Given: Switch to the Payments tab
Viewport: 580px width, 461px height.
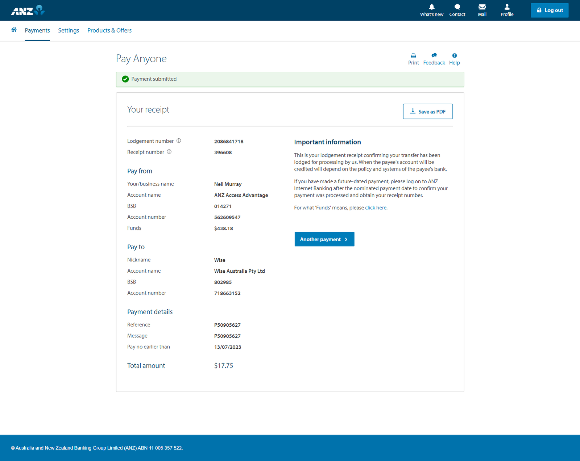Looking at the screenshot, I should (37, 30).
